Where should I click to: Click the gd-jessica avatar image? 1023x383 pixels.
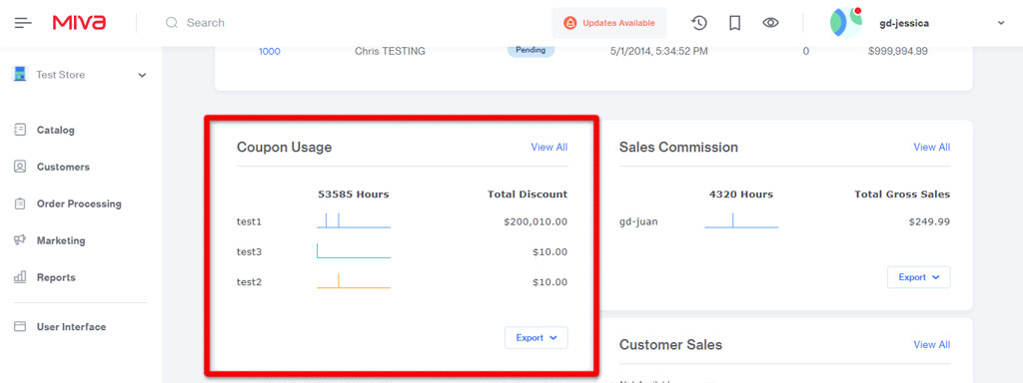[x=846, y=23]
